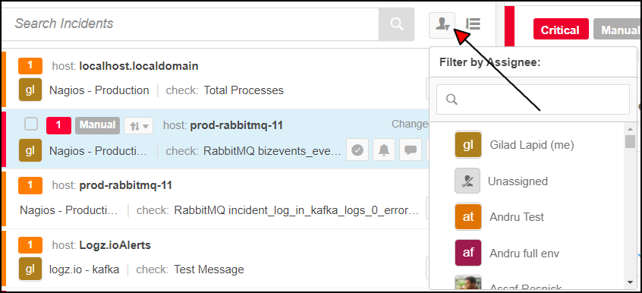Click the Manual tag on selected incident
Viewport: 642px width, 293px height.
click(97, 124)
